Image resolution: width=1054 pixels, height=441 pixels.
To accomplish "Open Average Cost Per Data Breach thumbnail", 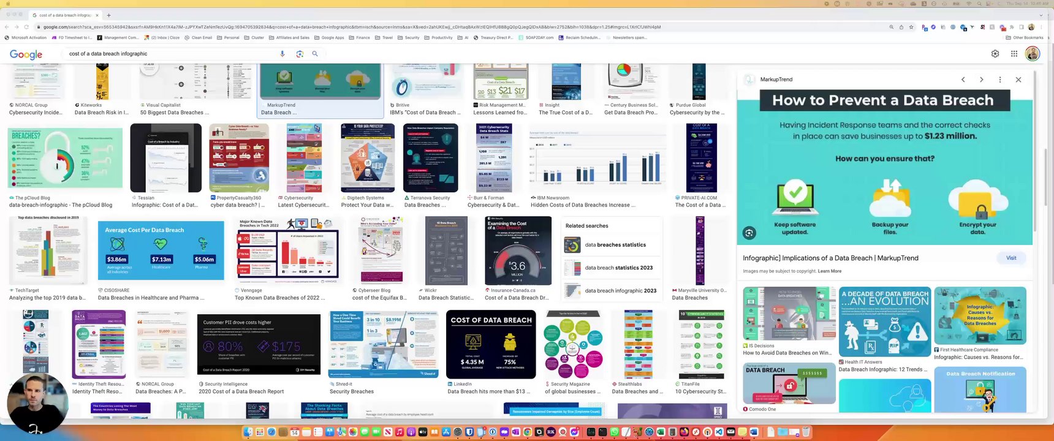I will (161, 251).
